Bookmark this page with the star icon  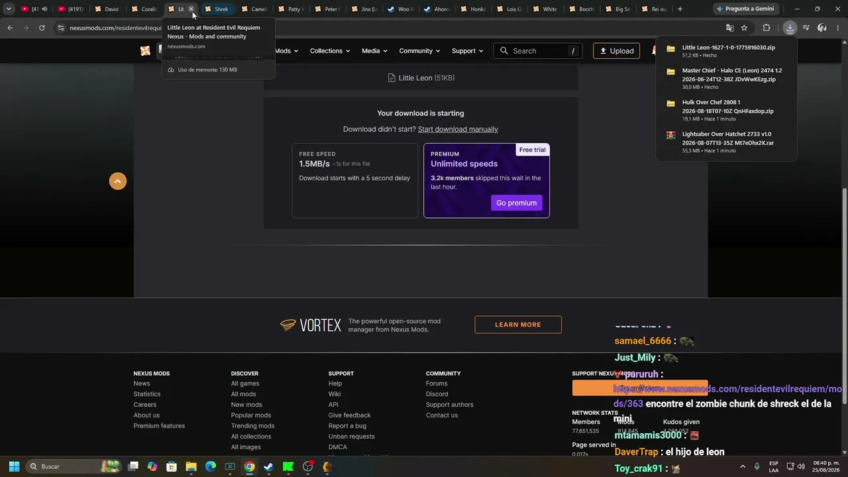click(x=744, y=28)
